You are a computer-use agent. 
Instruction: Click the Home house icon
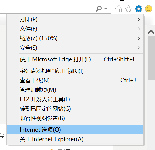[x=118, y=9]
